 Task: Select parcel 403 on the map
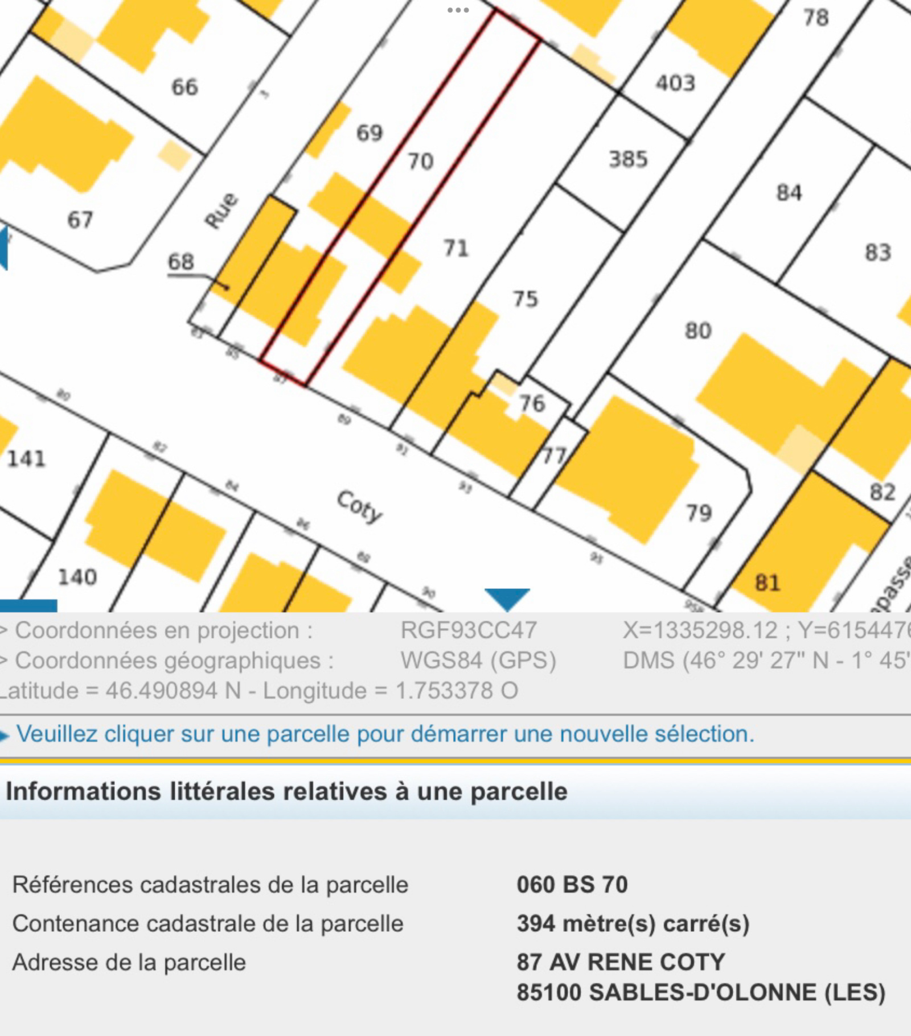coord(675,83)
